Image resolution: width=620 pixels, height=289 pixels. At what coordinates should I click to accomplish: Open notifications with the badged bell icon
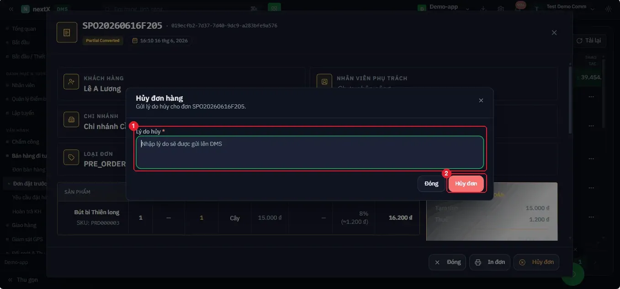[x=518, y=8]
